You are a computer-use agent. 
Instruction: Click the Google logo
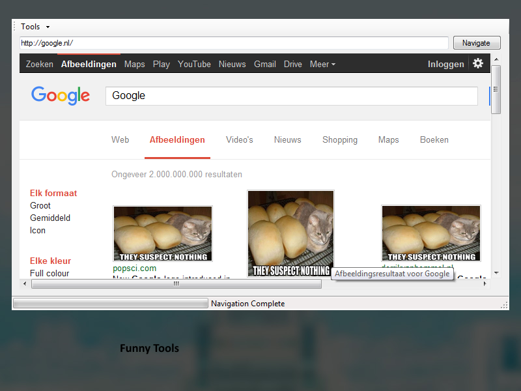[61, 96]
